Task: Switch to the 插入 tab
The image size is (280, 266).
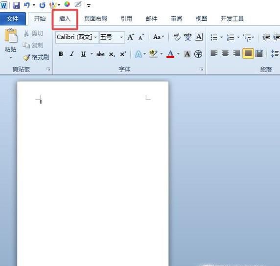Action: pos(65,19)
